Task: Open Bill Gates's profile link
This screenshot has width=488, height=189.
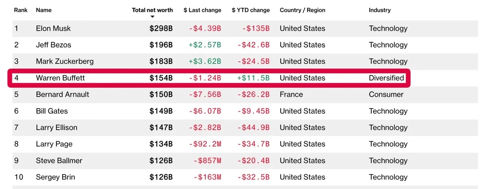Action: [52, 111]
